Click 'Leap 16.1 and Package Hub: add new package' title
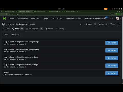The width and height of the screenshot is (123, 92). click(21, 50)
